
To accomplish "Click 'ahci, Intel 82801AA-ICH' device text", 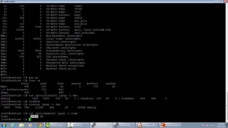I will (92, 30).
